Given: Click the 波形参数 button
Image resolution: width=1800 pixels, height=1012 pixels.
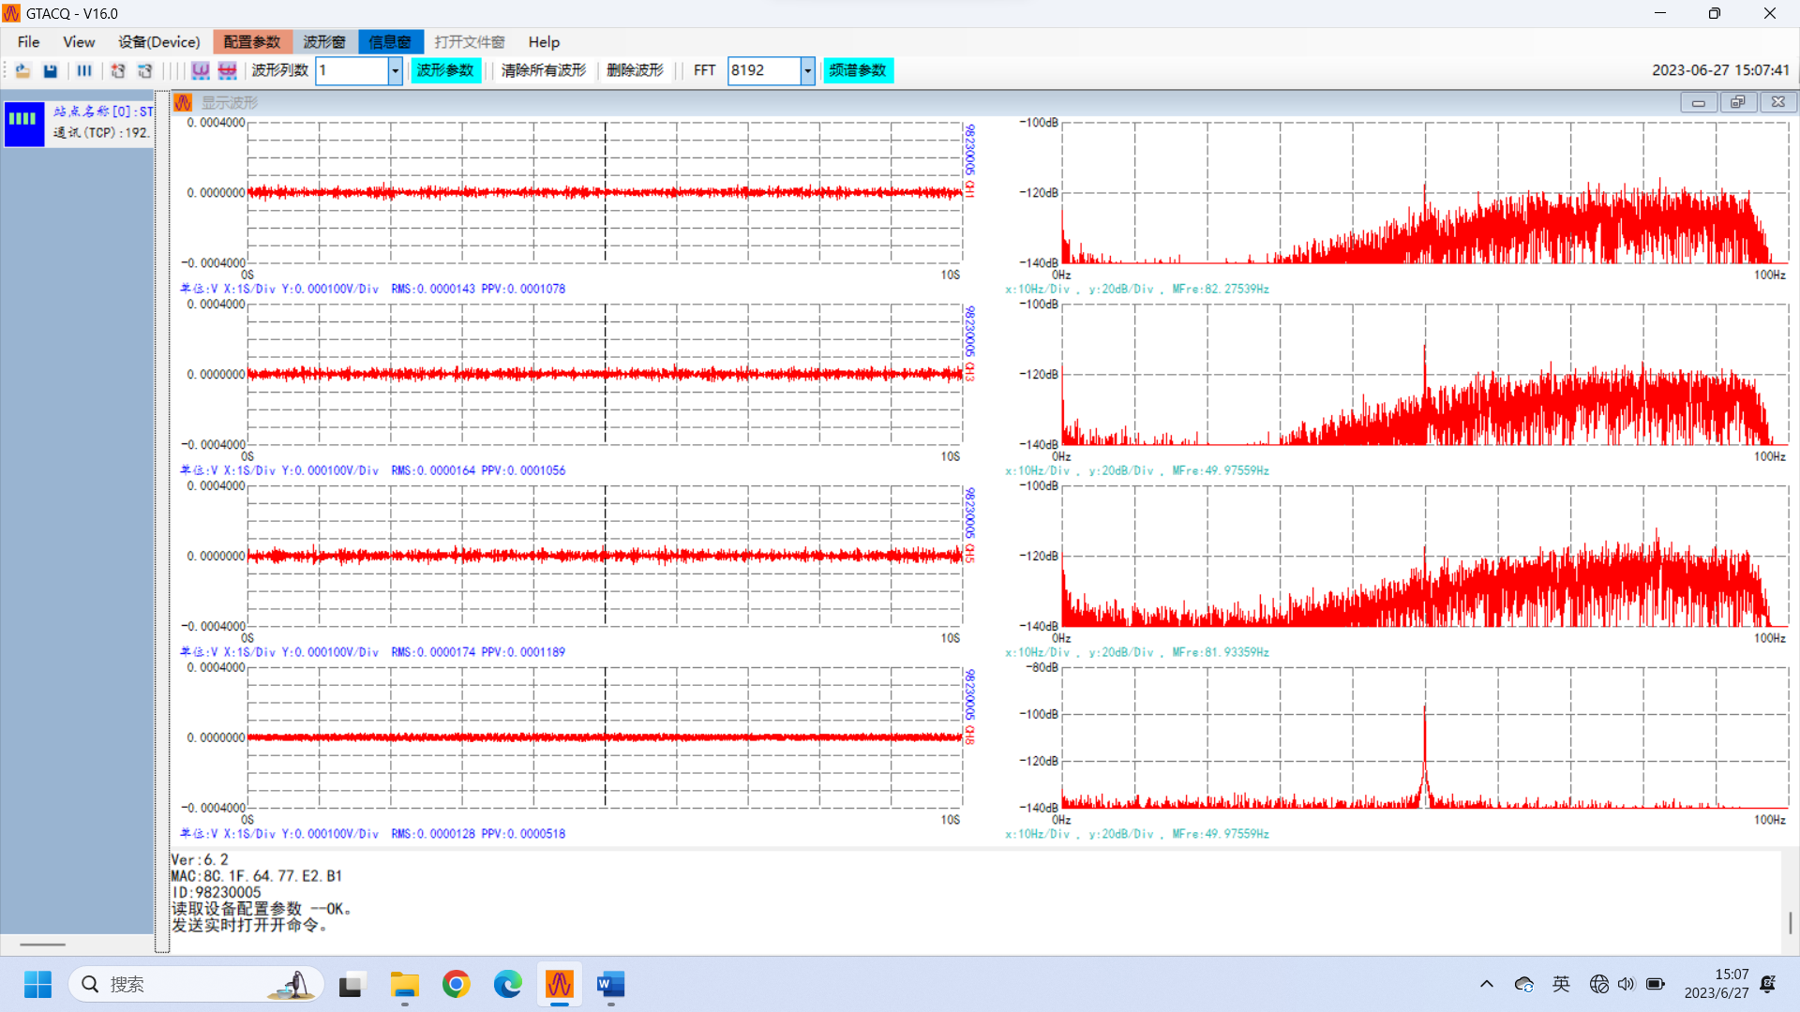Looking at the screenshot, I should tap(445, 70).
